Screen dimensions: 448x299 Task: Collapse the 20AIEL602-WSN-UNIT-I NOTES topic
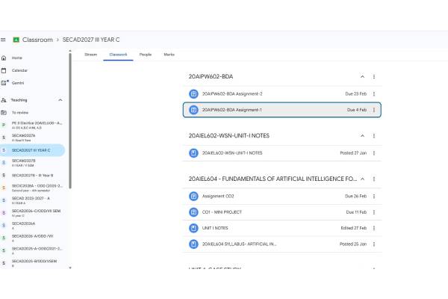point(362,135)
